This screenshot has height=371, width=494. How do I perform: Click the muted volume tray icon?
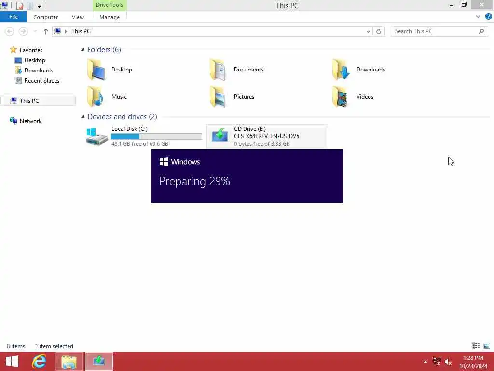[448, 362]
